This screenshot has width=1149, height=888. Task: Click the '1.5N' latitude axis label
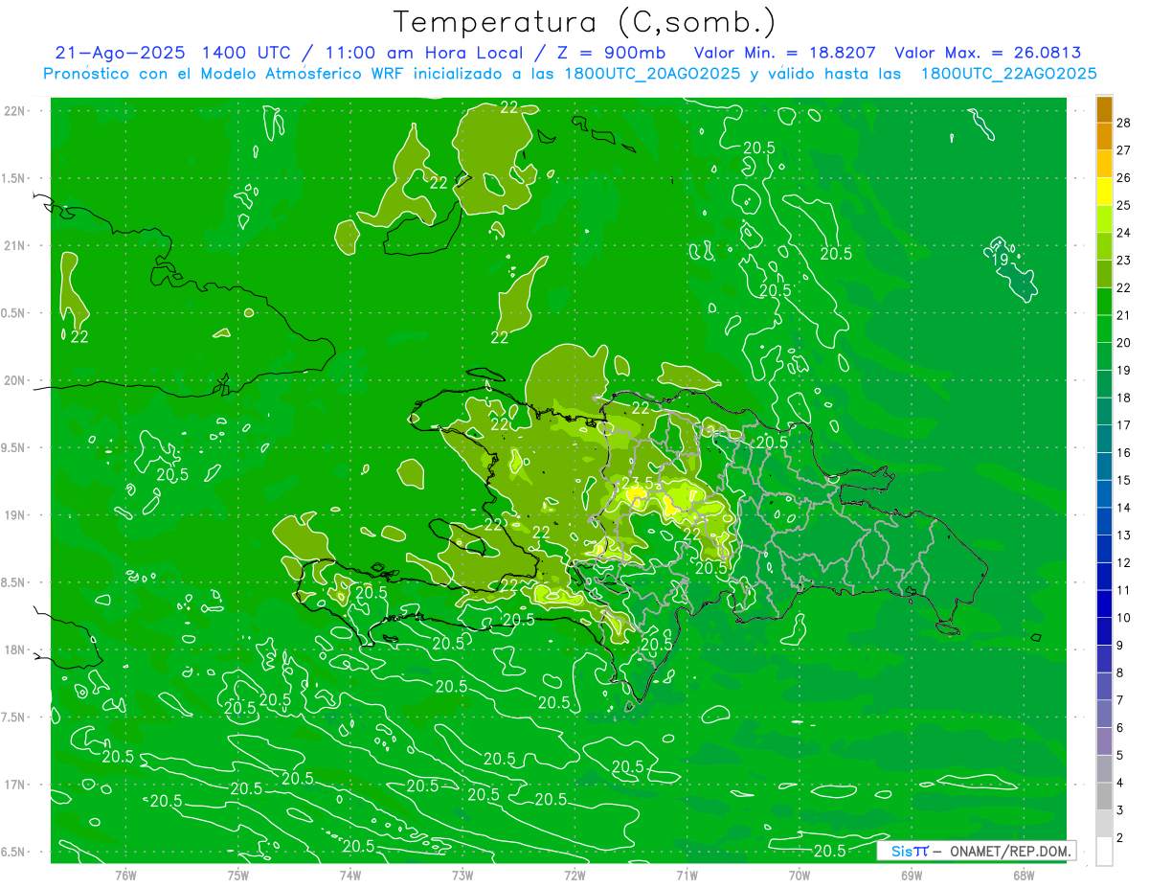14,178
